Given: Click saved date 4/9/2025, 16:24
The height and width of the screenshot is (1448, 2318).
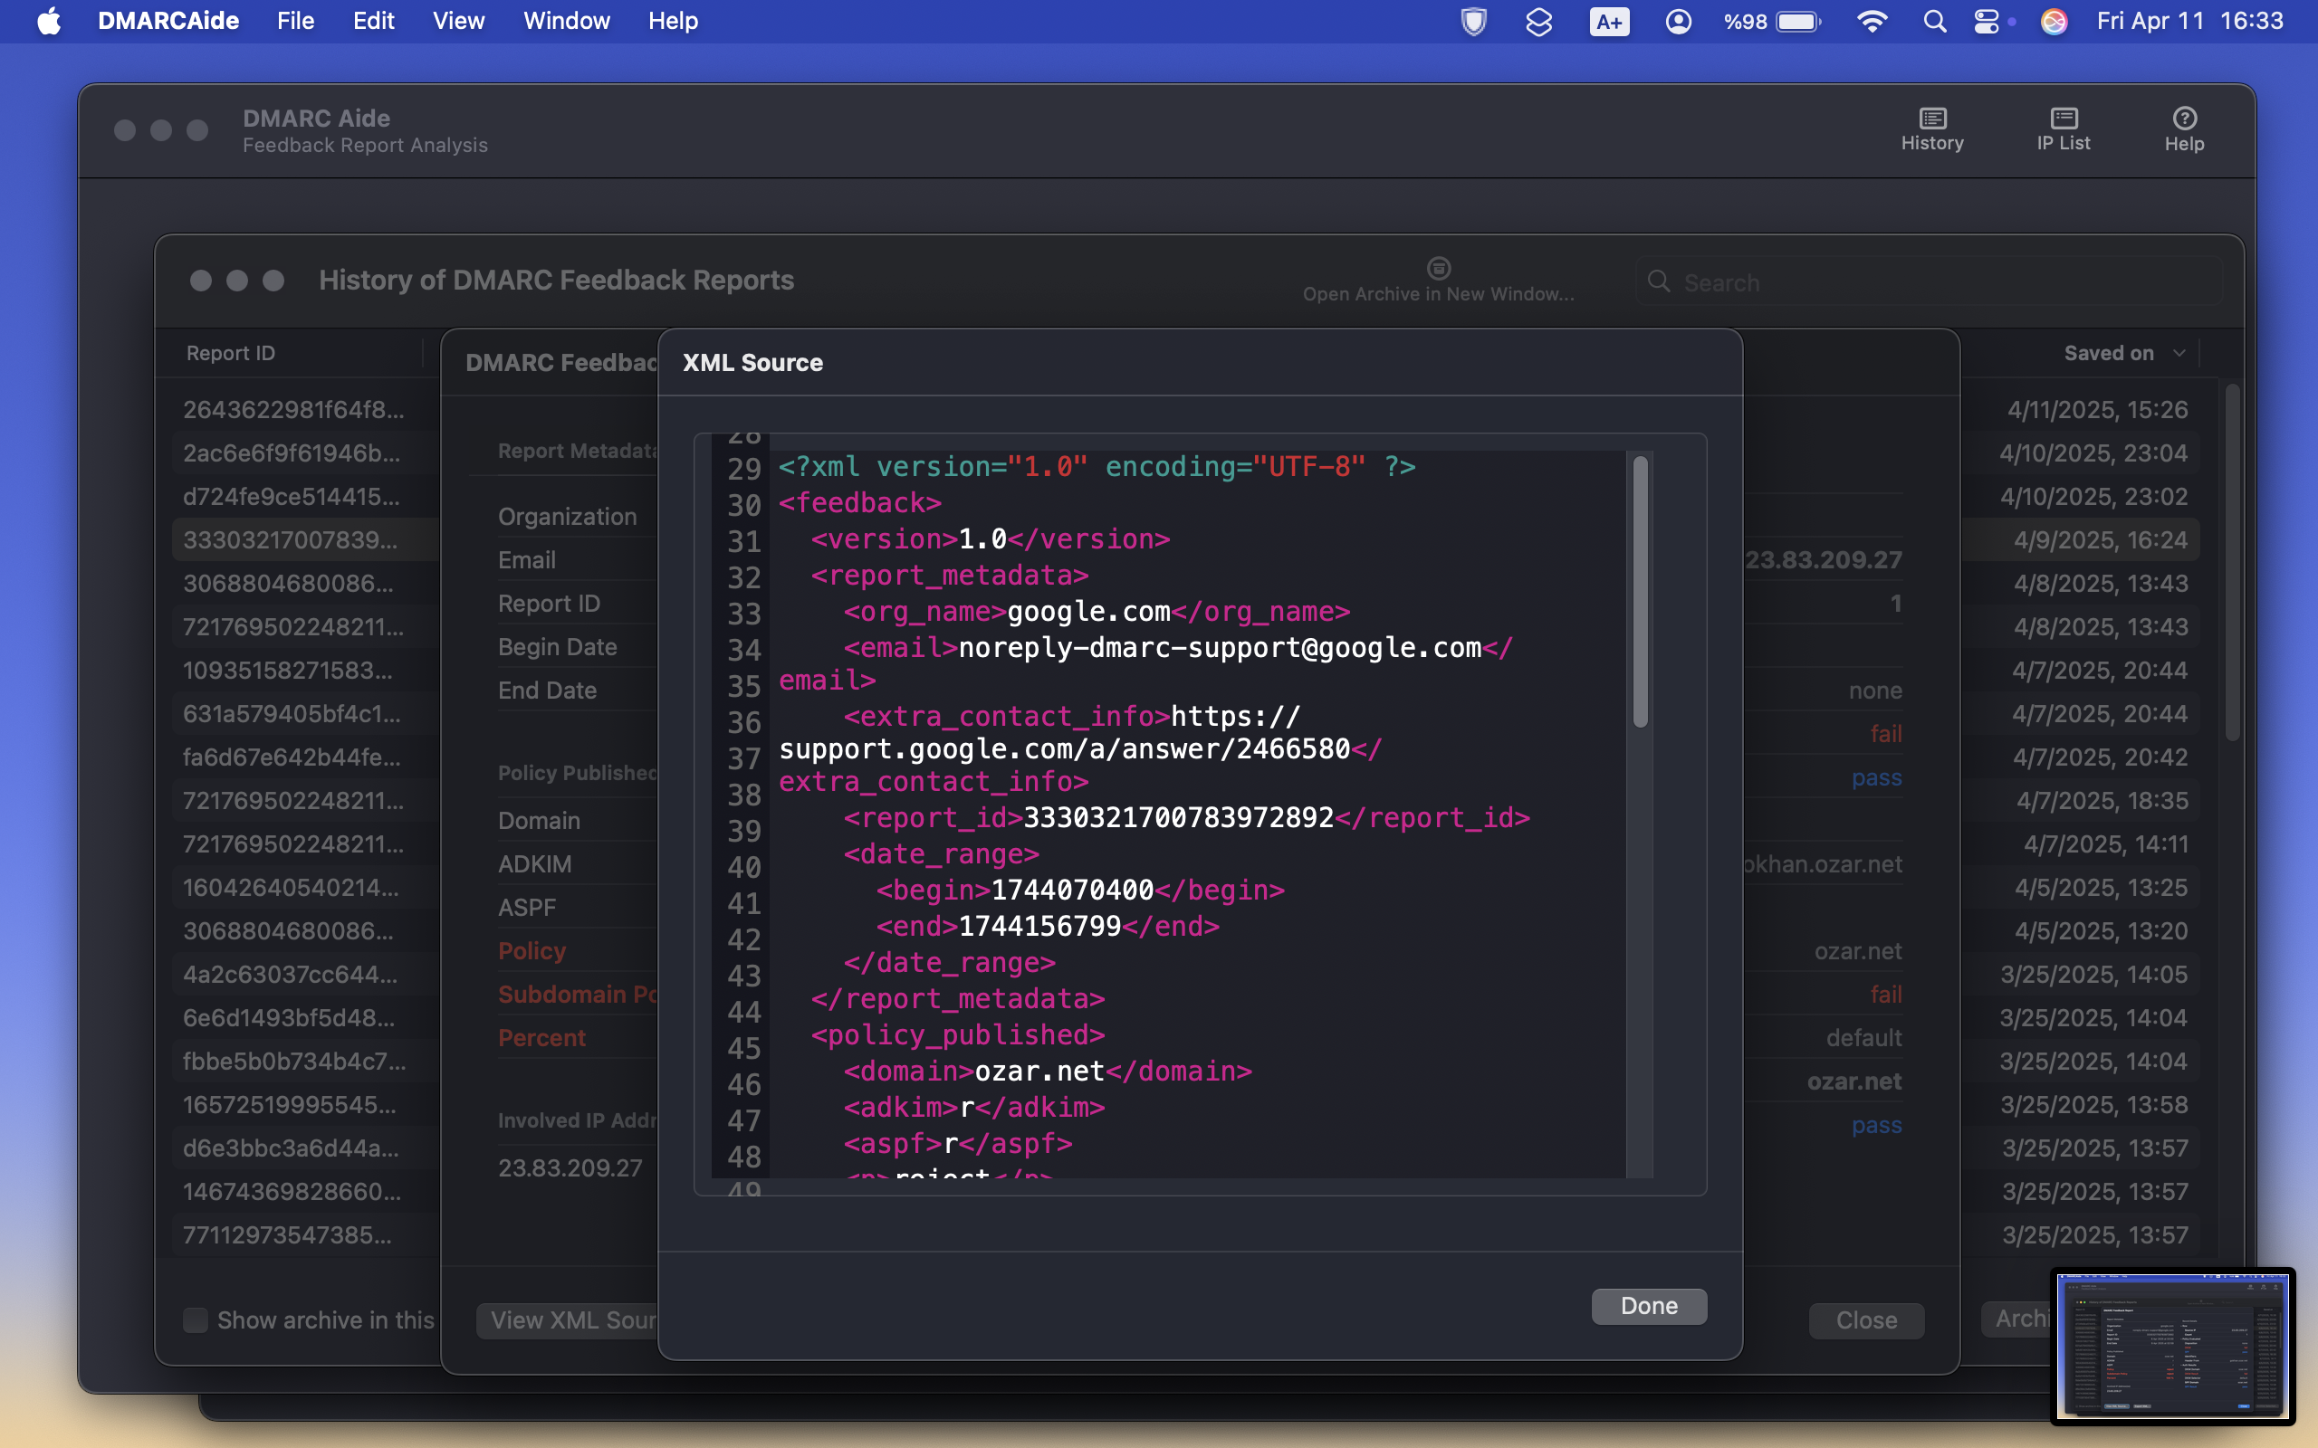Looking at the screenshot, I should [x=2100, y=539].
